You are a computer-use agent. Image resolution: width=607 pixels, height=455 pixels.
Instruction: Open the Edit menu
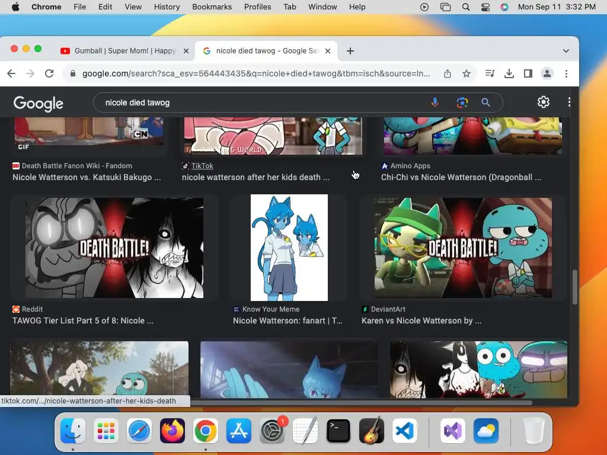106,7
